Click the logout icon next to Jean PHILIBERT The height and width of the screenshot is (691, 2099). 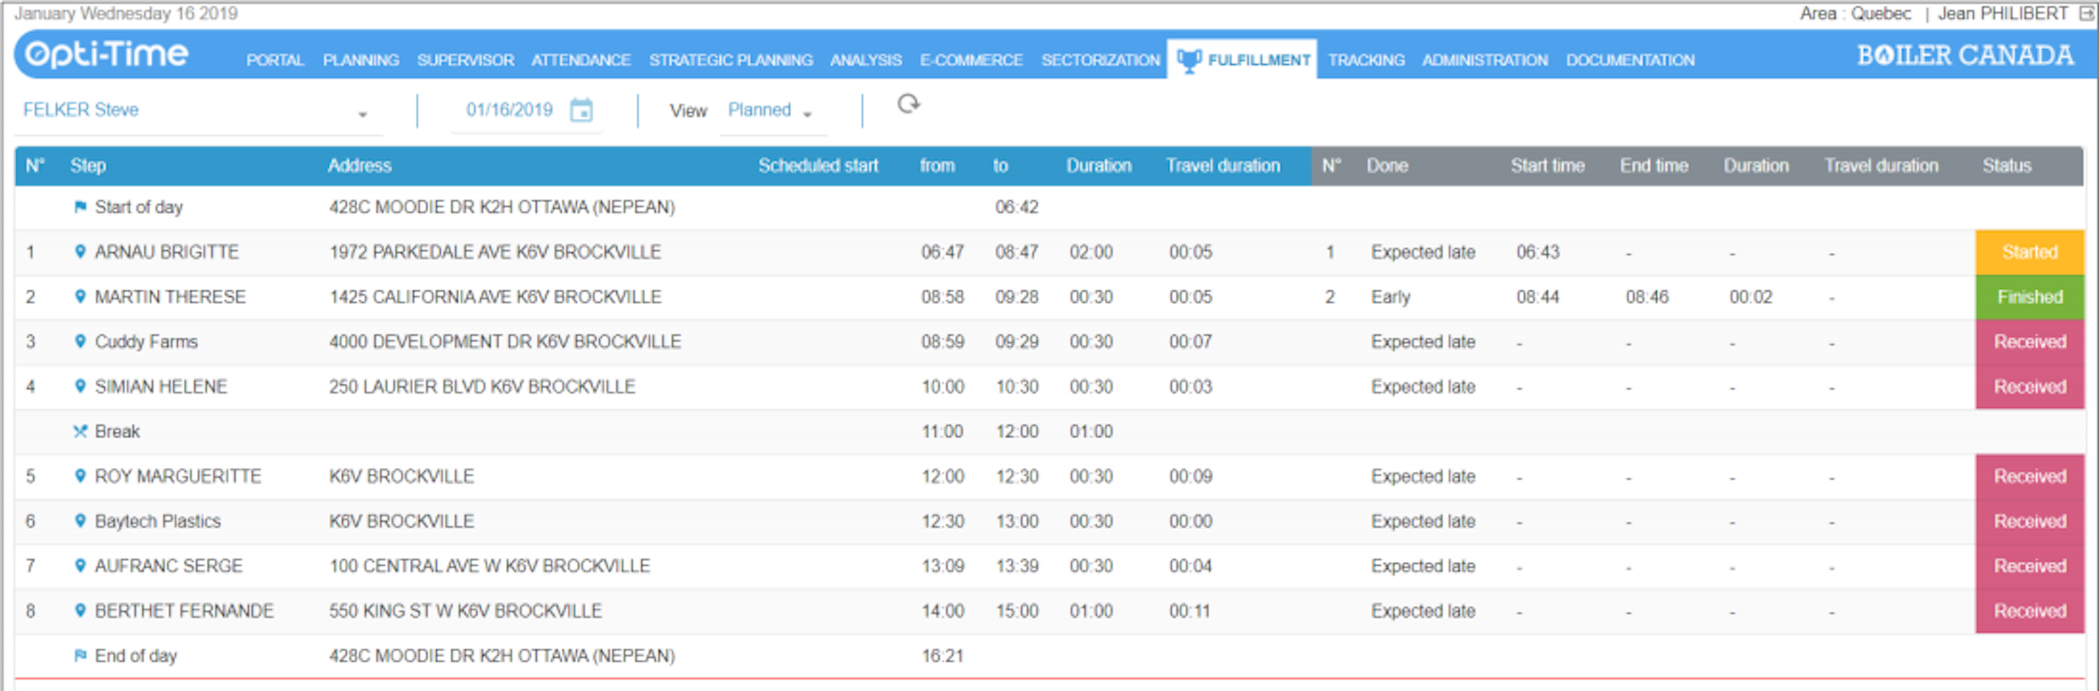coord(2087,13)
